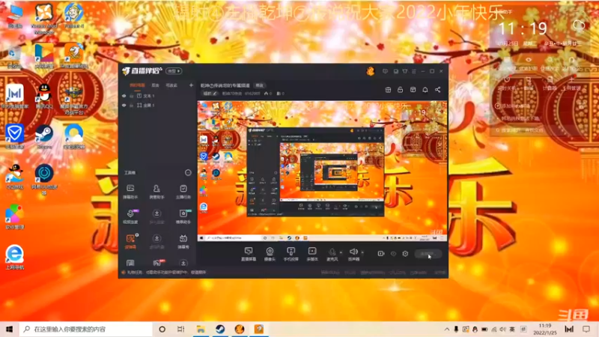This screenshot has width=599, height=337.
Task: Click the mode toggle pill beside the logo
Action: click(174, 71)
